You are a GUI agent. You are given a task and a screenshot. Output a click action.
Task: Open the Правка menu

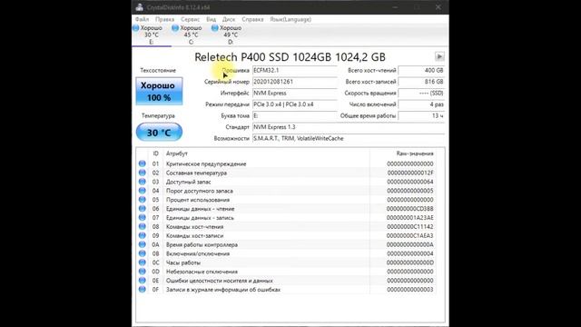(x=164, y=19)
